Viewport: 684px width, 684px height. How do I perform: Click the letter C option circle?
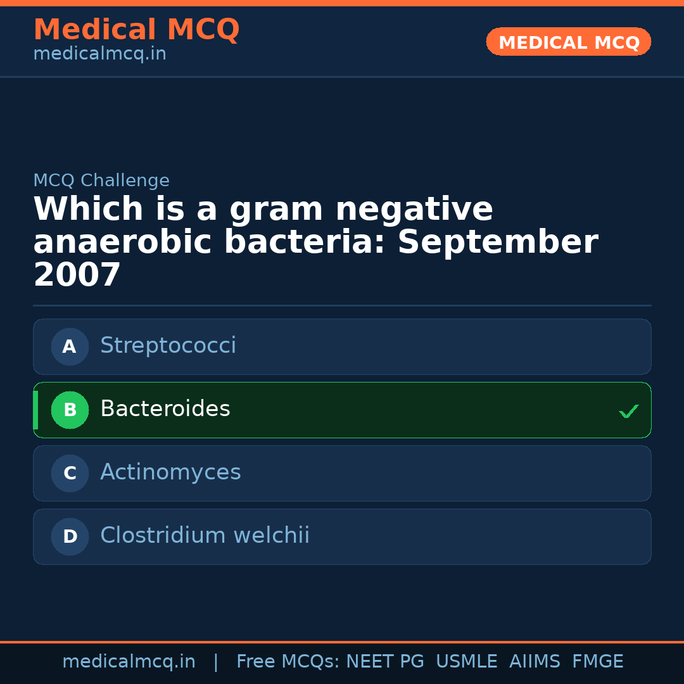[70, 473]
